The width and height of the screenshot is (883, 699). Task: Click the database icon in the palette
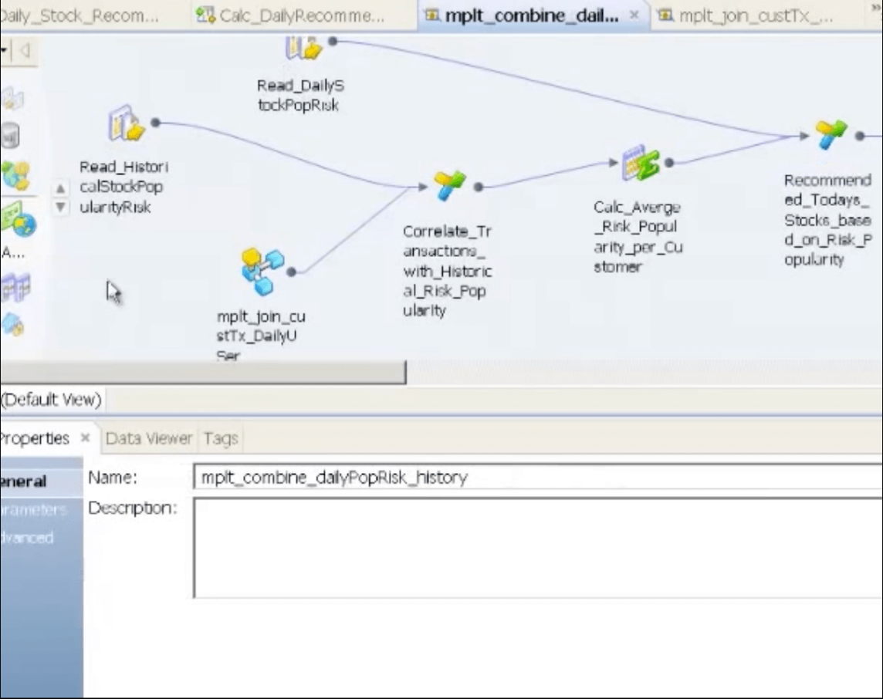[11, 136]
